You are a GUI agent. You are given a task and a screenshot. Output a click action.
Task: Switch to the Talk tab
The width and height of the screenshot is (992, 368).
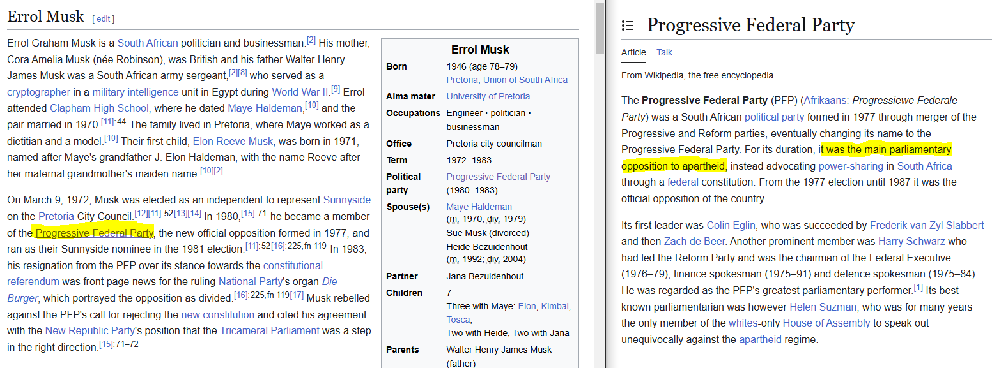tap(664, 52)
